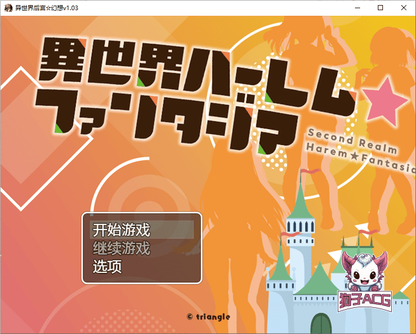Maximize the game window
The width and height of the screenshot is (416, 334).
click(x=380, y=8)
